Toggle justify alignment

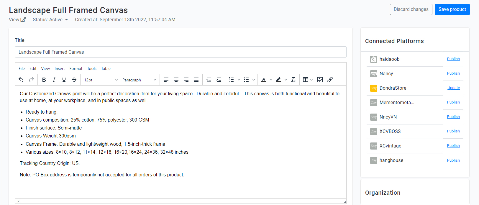[x=196, y=80]
